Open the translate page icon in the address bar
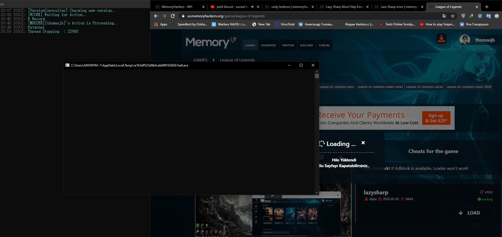The image size is (502, 237). (444, 16)
